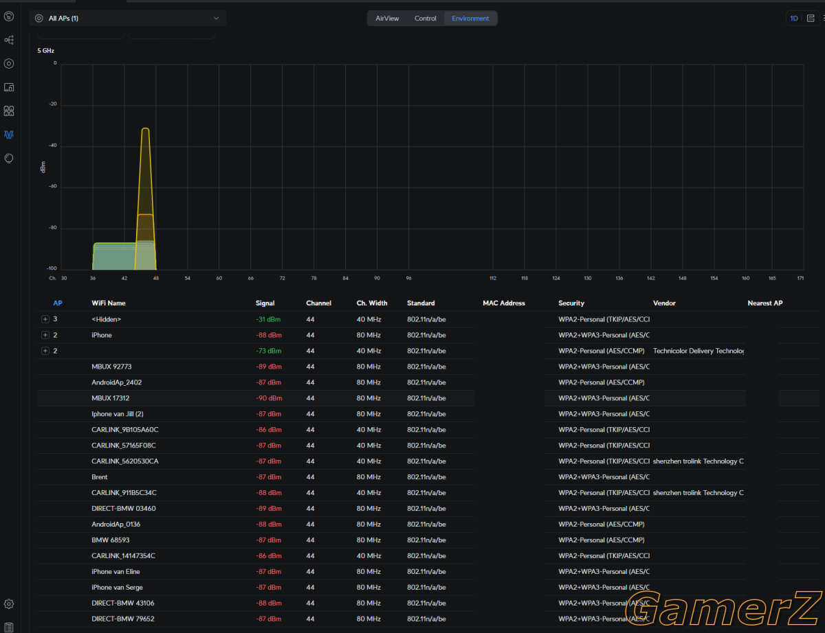The image size is (825, 633).
Task: Click the -31 dBm signal value
Action: pyautogui.click(x=268, y=319)
